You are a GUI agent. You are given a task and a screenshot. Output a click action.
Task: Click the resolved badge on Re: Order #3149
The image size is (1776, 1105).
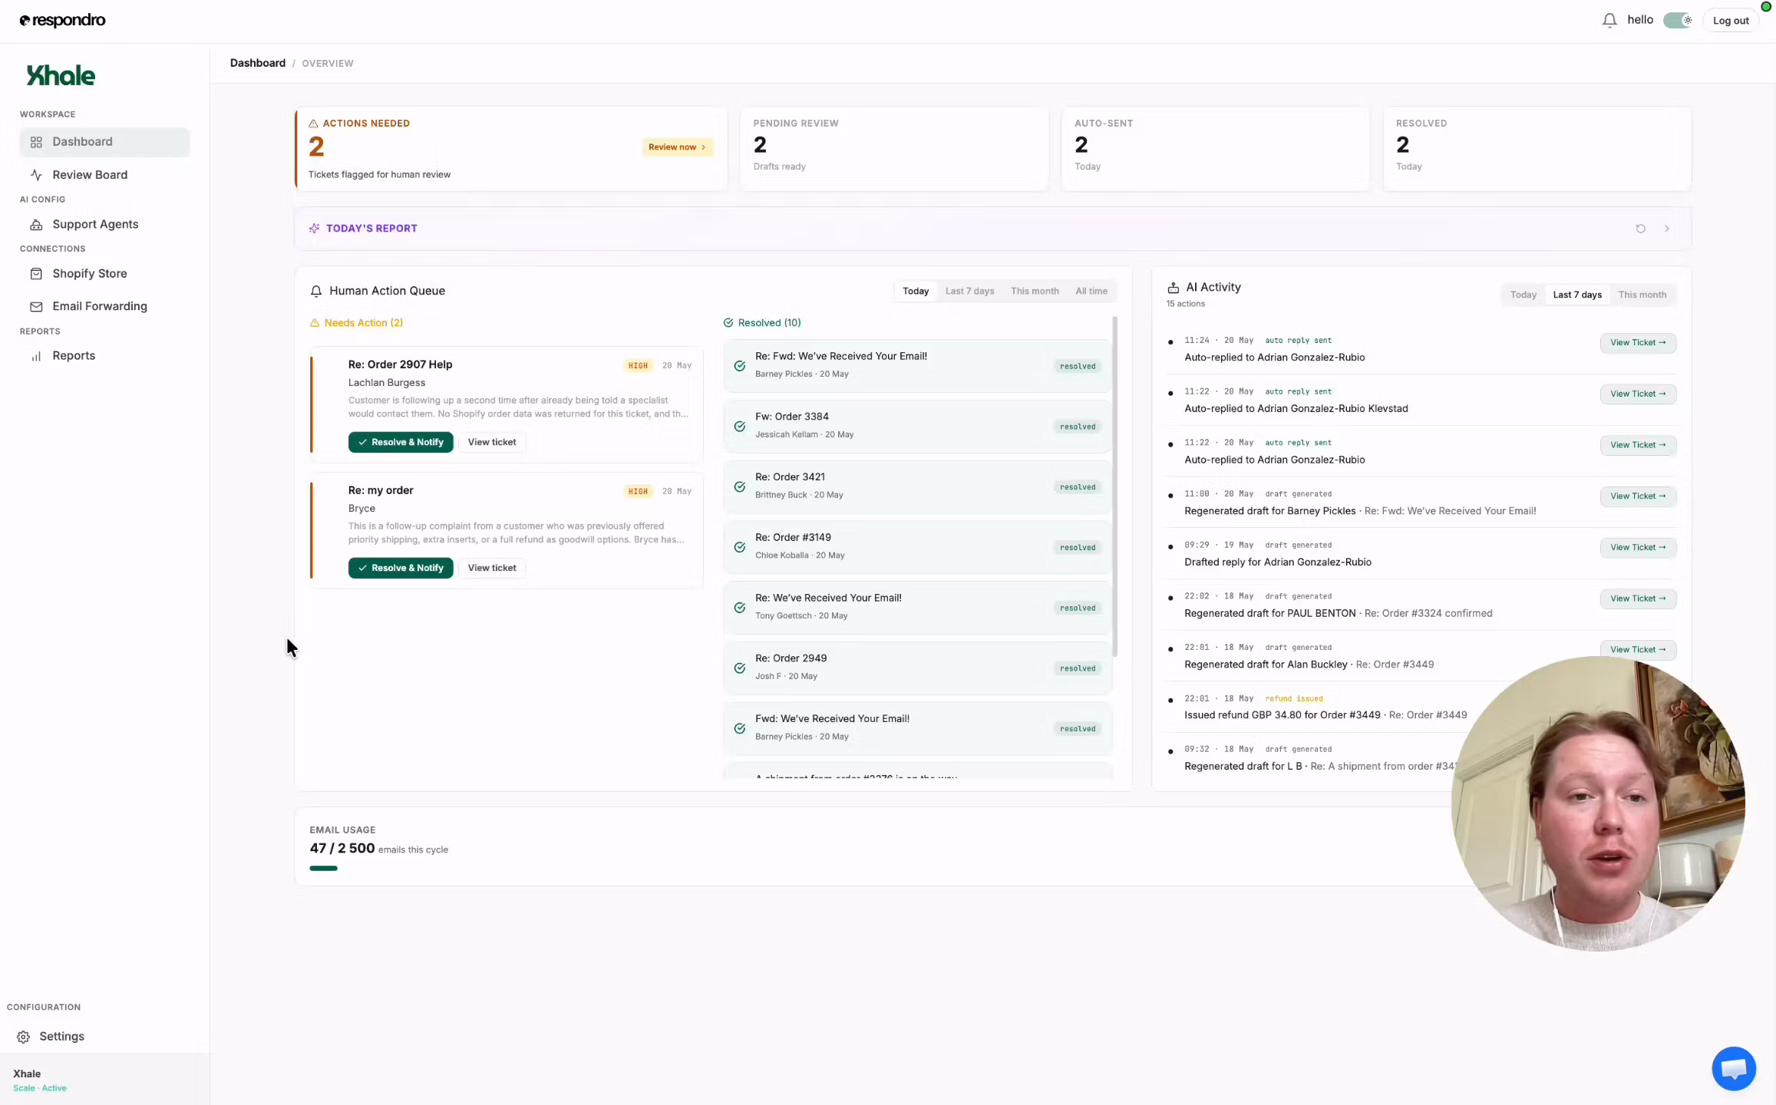1078,548
